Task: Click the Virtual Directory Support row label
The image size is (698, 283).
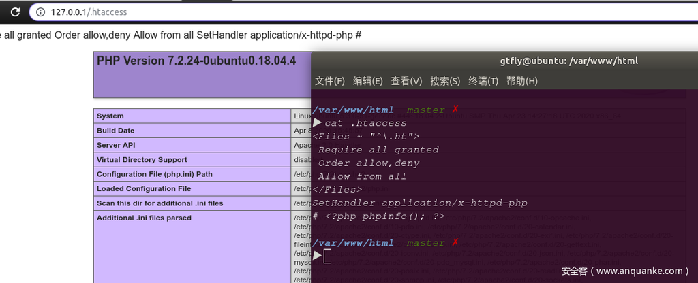Action: [x=142, y=160]
